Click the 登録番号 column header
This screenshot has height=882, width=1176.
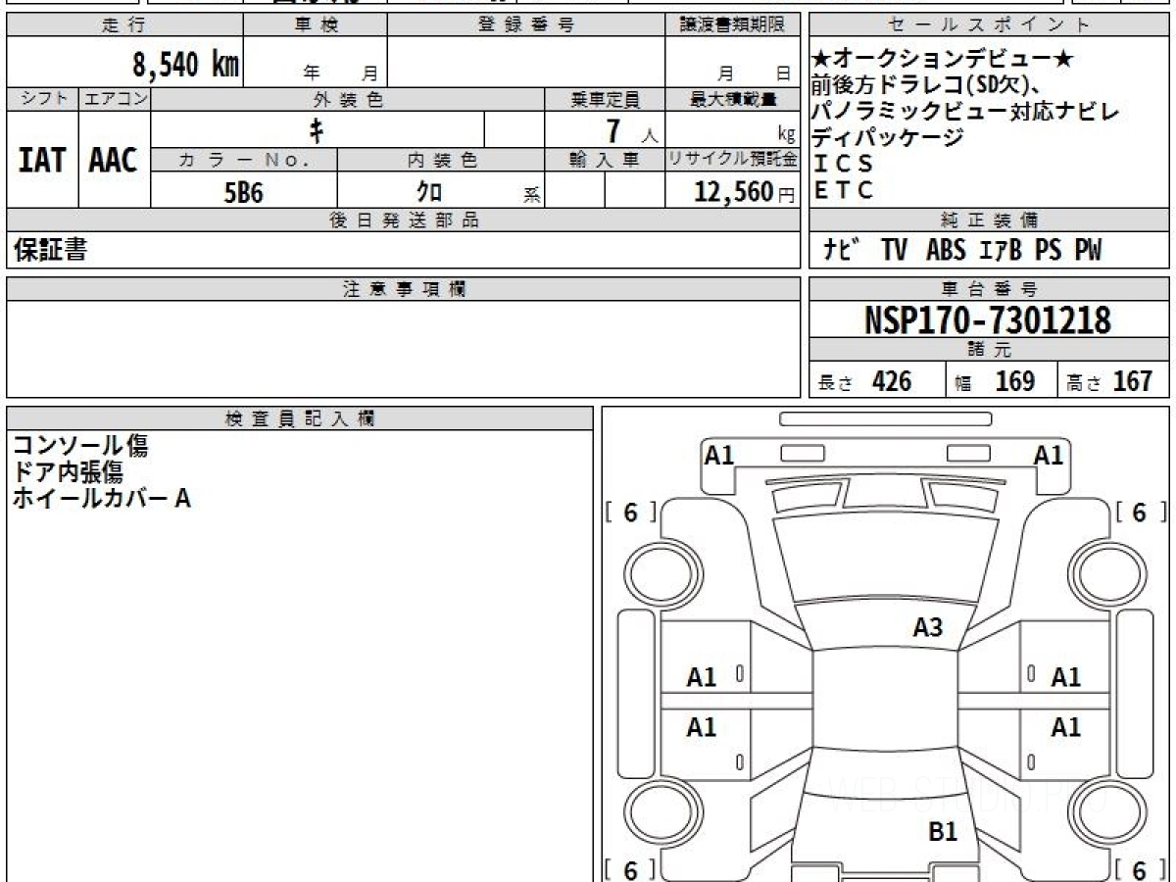coord(526,25)
